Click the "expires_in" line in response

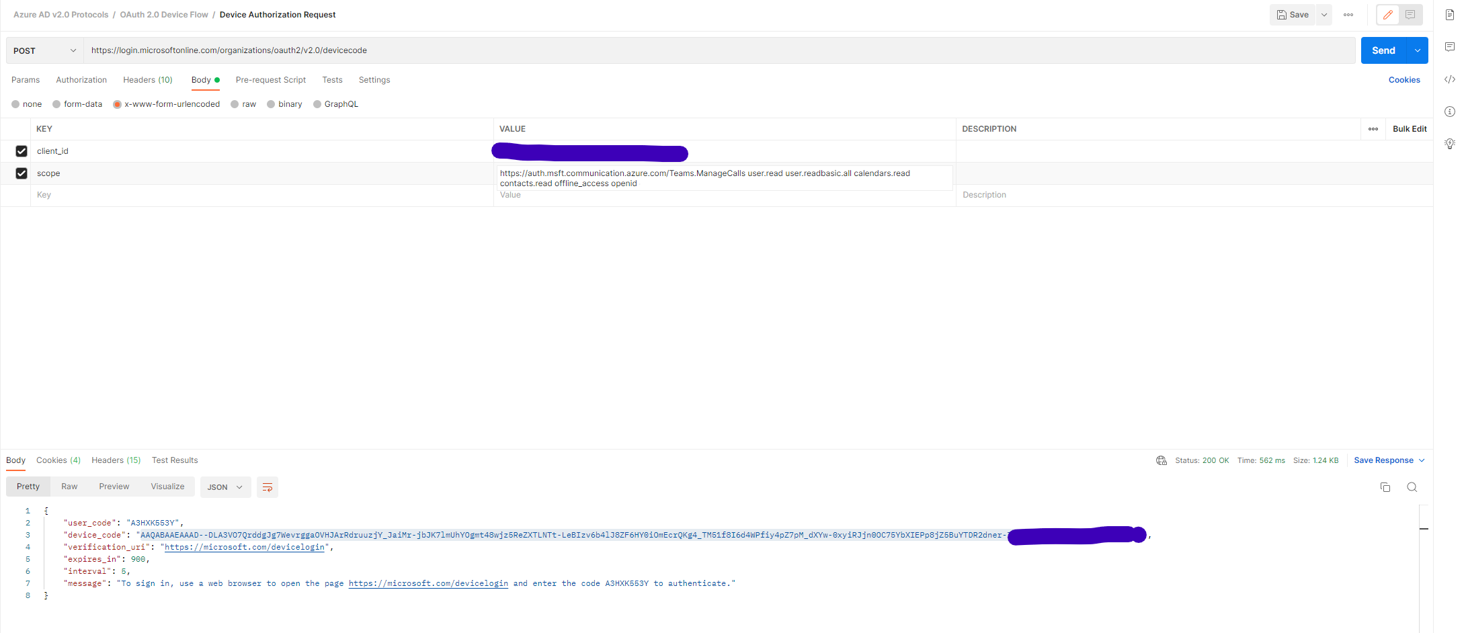[x=106, y=559]
